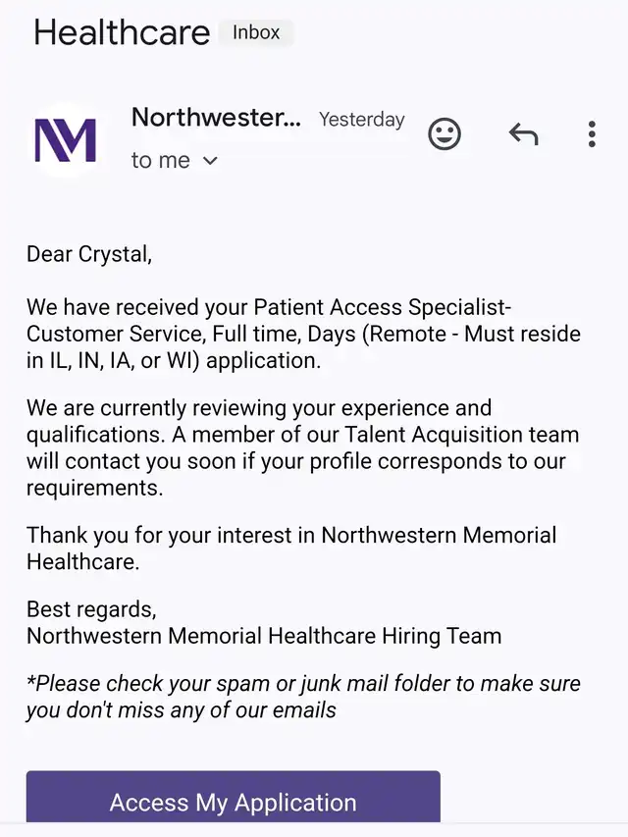The image size is (628, 837).
Task: Tap the NM sender avatar logo
Action: click(66, 140)
